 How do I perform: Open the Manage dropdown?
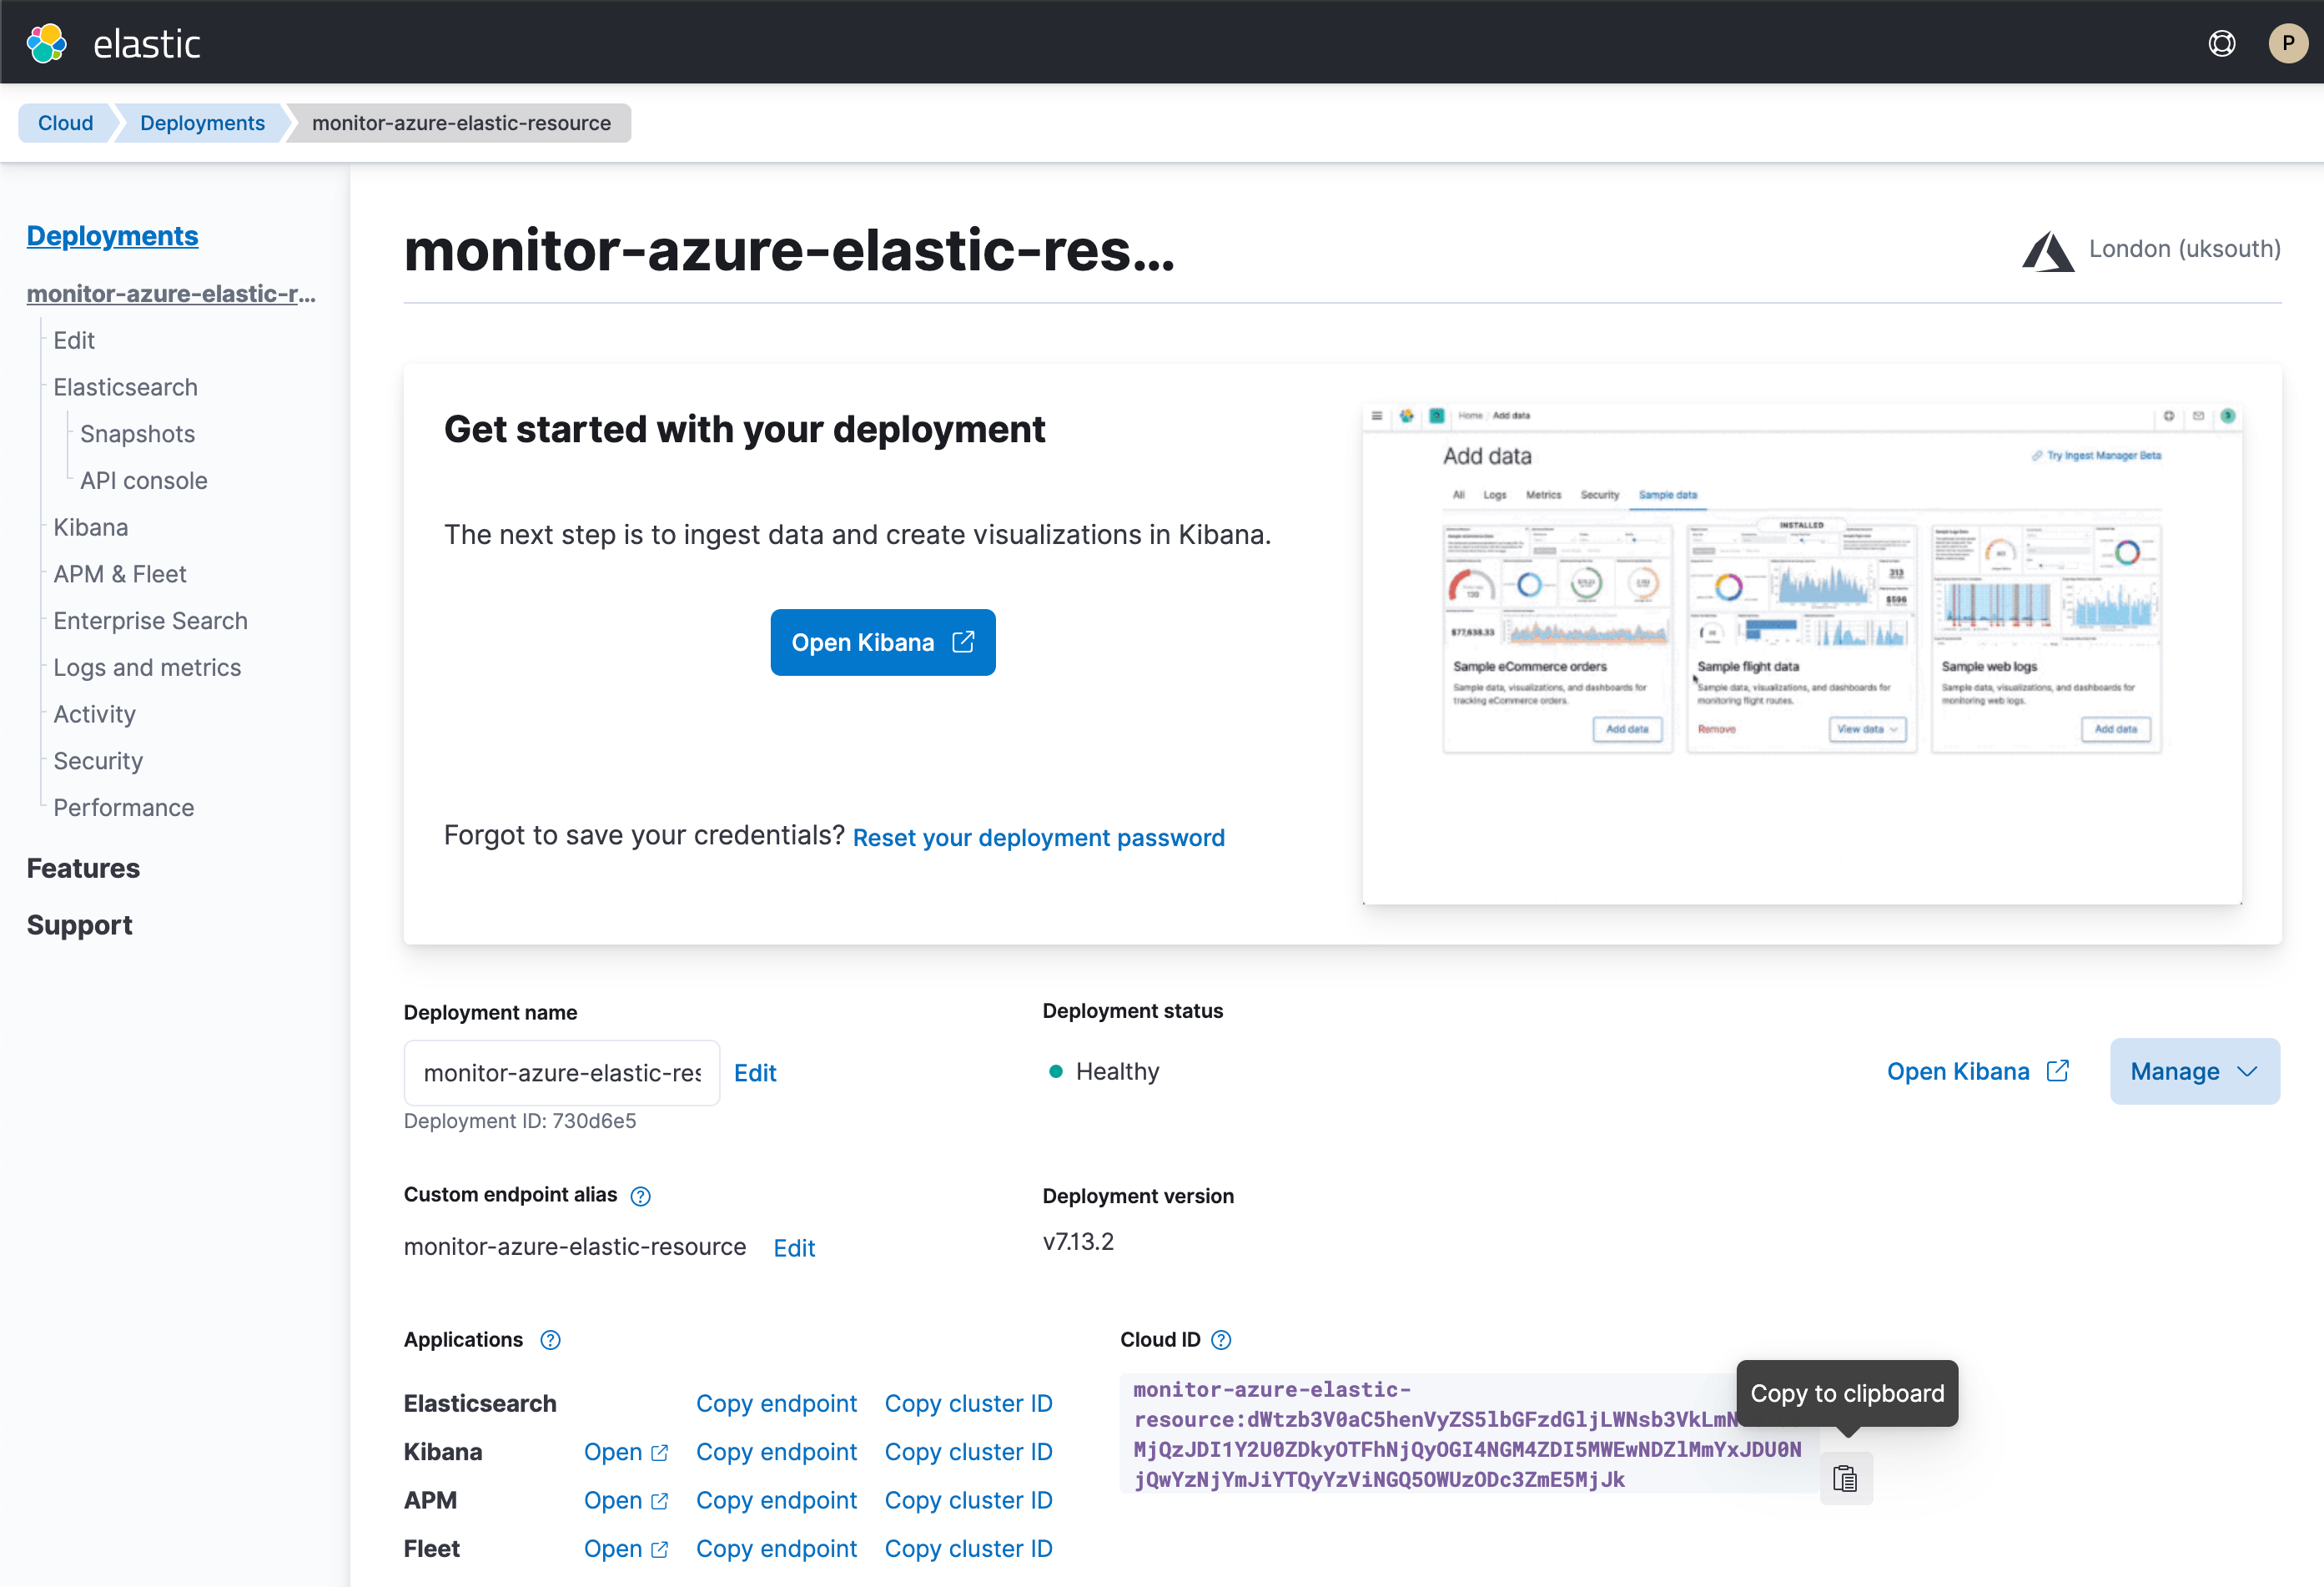(2194, 1071)
